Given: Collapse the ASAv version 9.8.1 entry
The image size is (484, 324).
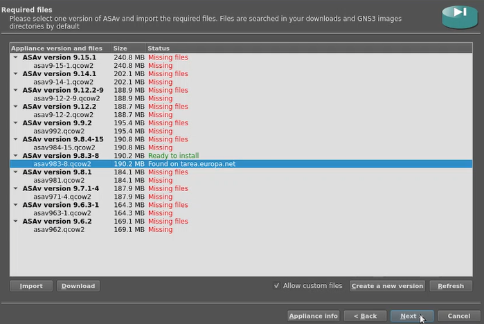Looking at the screenshot, I should [15, 172].
